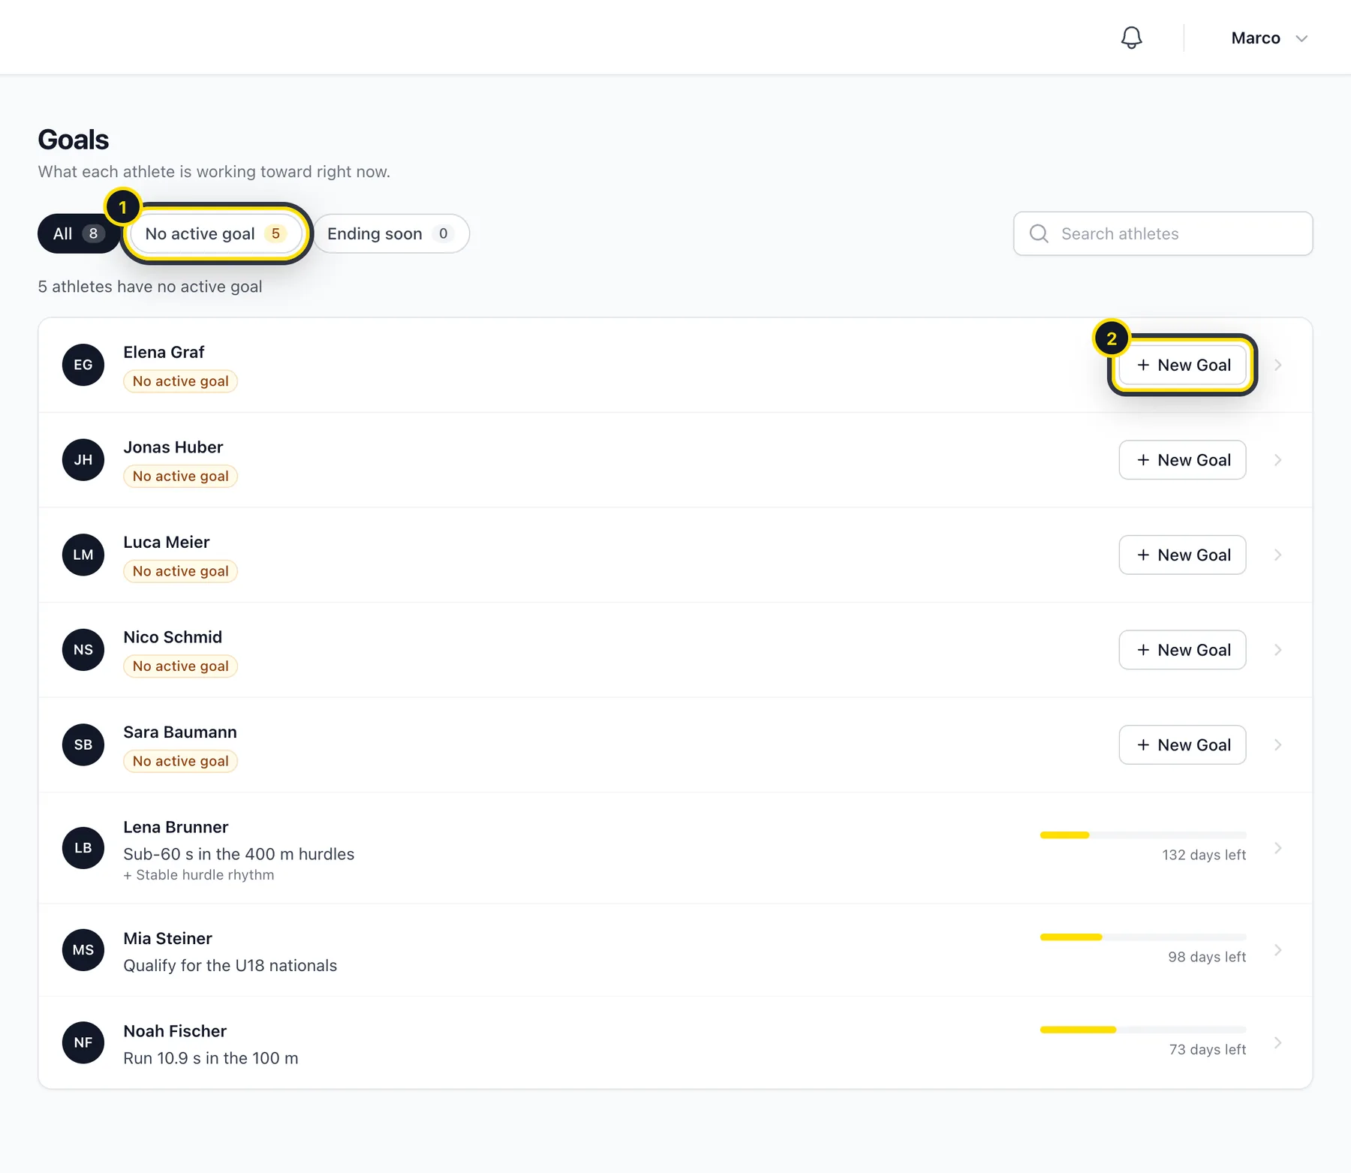Click the LB avatar
This screenshot has width=1351, height=1173.
83,848
